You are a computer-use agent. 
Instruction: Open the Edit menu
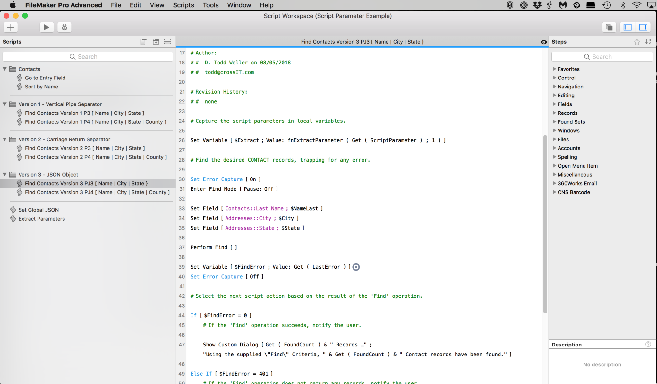135,5
